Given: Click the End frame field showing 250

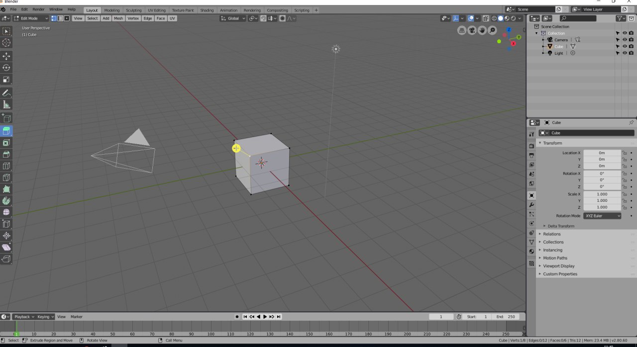Looking at the screenshot, I should (507, 317).
